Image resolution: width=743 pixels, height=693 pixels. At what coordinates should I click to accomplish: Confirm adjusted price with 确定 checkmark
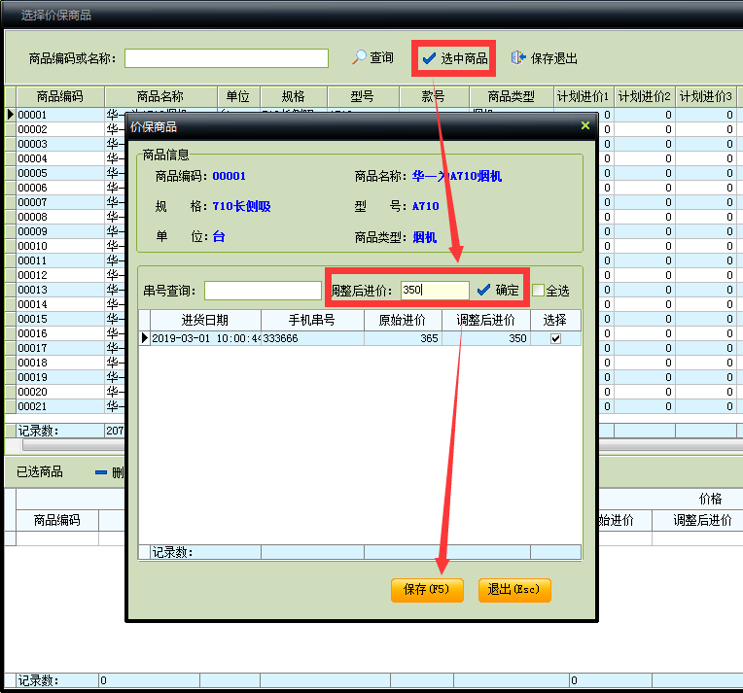(497, 290)
